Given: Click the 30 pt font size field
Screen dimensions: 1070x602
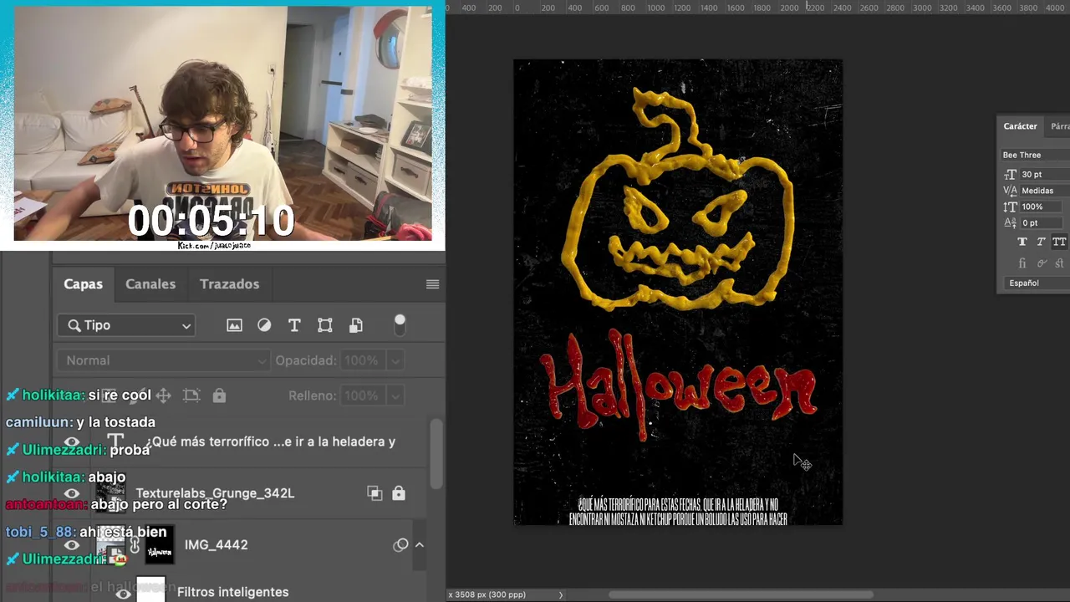Looking at the screenshot, I should pyautogui.click(x=1044, y=174).
